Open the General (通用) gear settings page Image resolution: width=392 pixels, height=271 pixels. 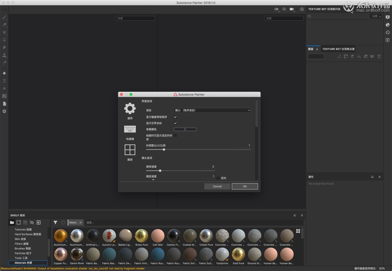[x=130, y=111]
